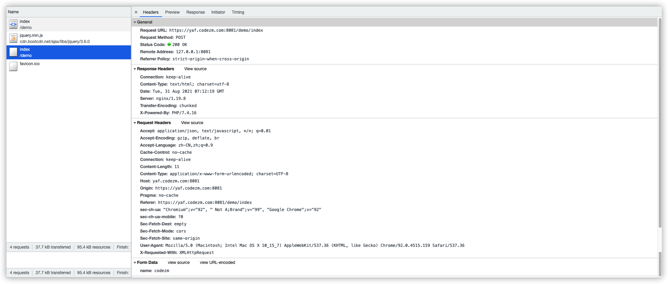Click View source beside Request Headers
The height and width of the screenshot is (284, 668).
click(192, 123)
